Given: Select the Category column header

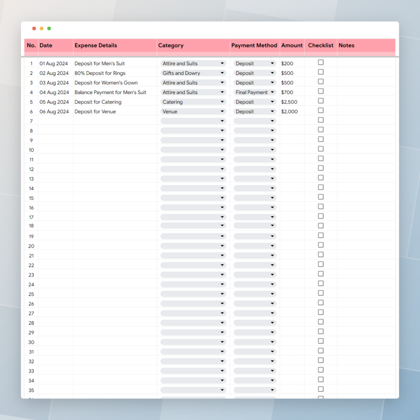Looking at the screenshot, I should (x=193, y=46).
